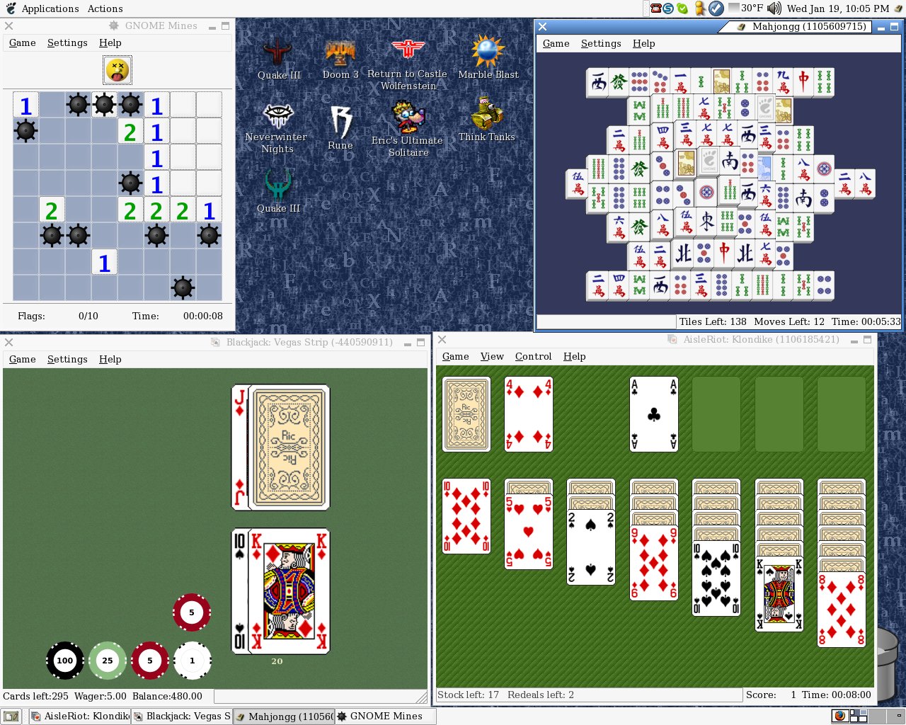Select the 9 of diamonds in the Klondike tableau
The height and width of the screenshot is (725, 906).
click(x=653, y=563)
